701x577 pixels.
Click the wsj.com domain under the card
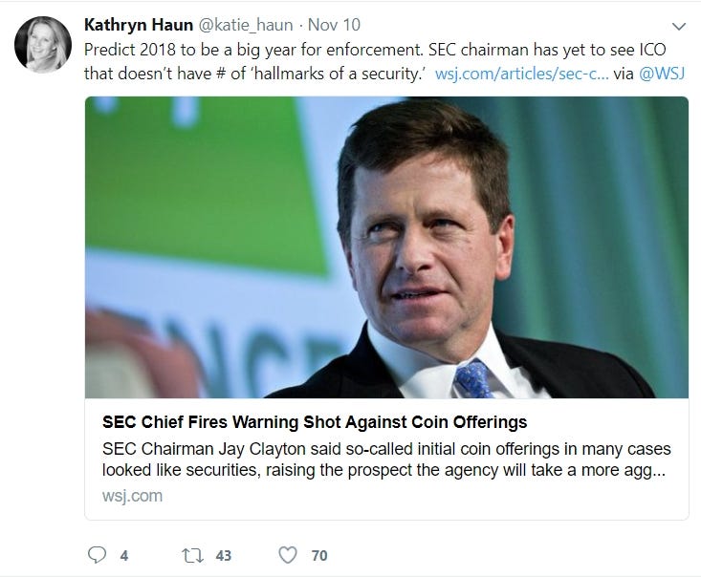point(131,496)
